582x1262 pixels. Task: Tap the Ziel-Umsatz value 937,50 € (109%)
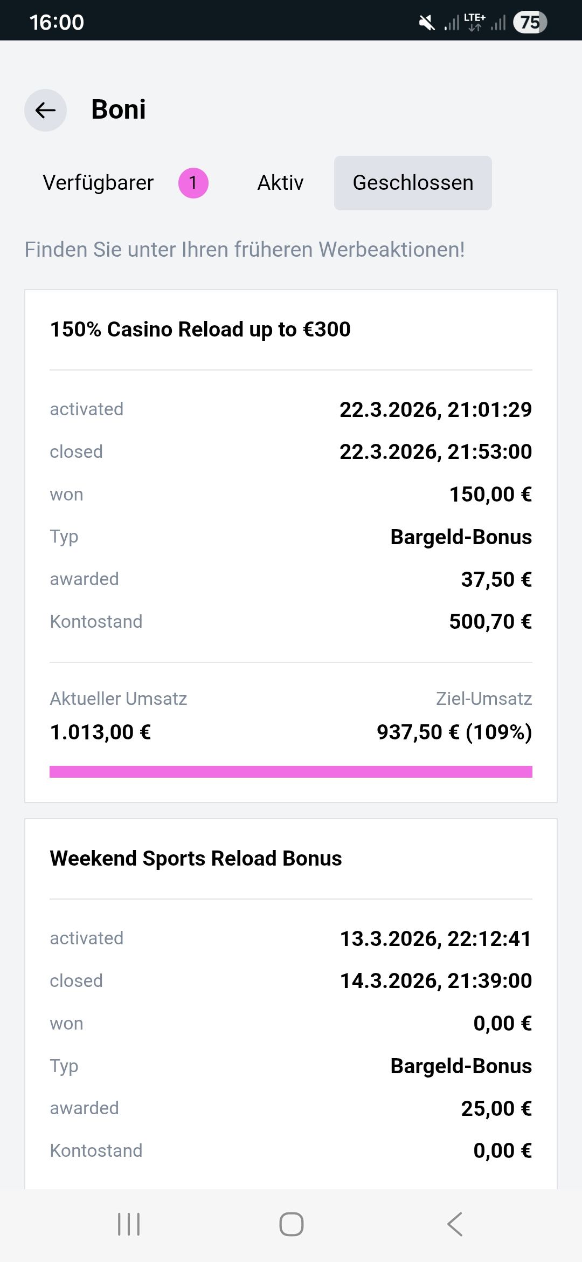[454, 732]
